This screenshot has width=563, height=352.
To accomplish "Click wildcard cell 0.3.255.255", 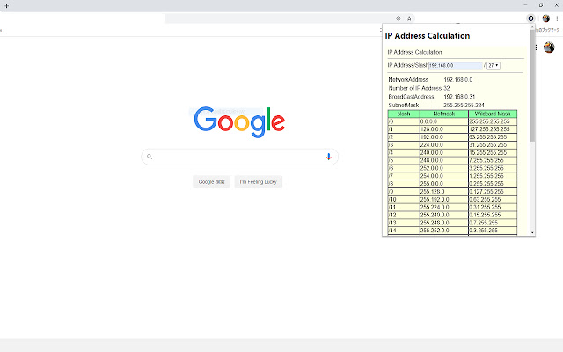I will [493, 231].
